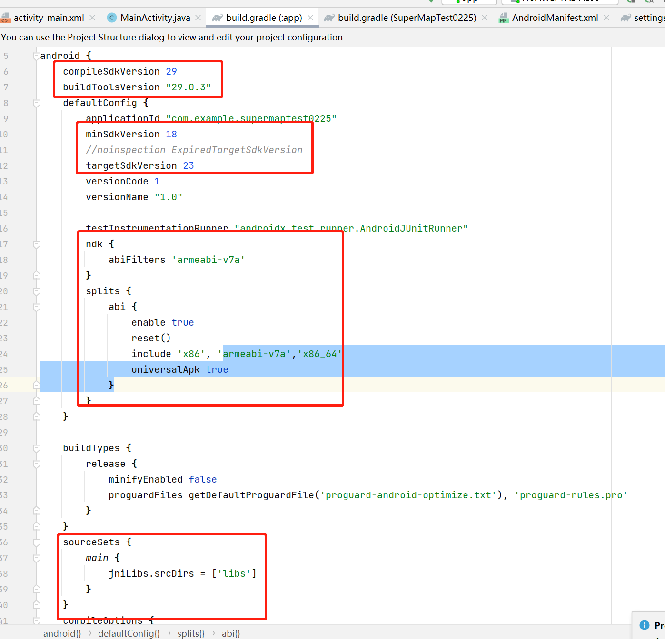Select abi{} in the breadcrumb bar
The image size is (665, 639).
click(x=231, y=633)
